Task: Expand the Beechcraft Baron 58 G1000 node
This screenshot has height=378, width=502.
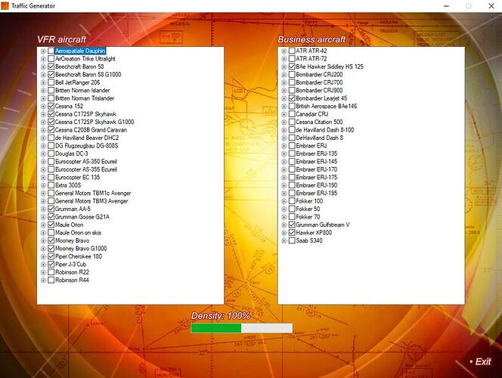Action: point(43,75)
